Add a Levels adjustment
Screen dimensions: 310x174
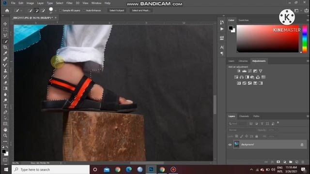[x=244, y=71]
